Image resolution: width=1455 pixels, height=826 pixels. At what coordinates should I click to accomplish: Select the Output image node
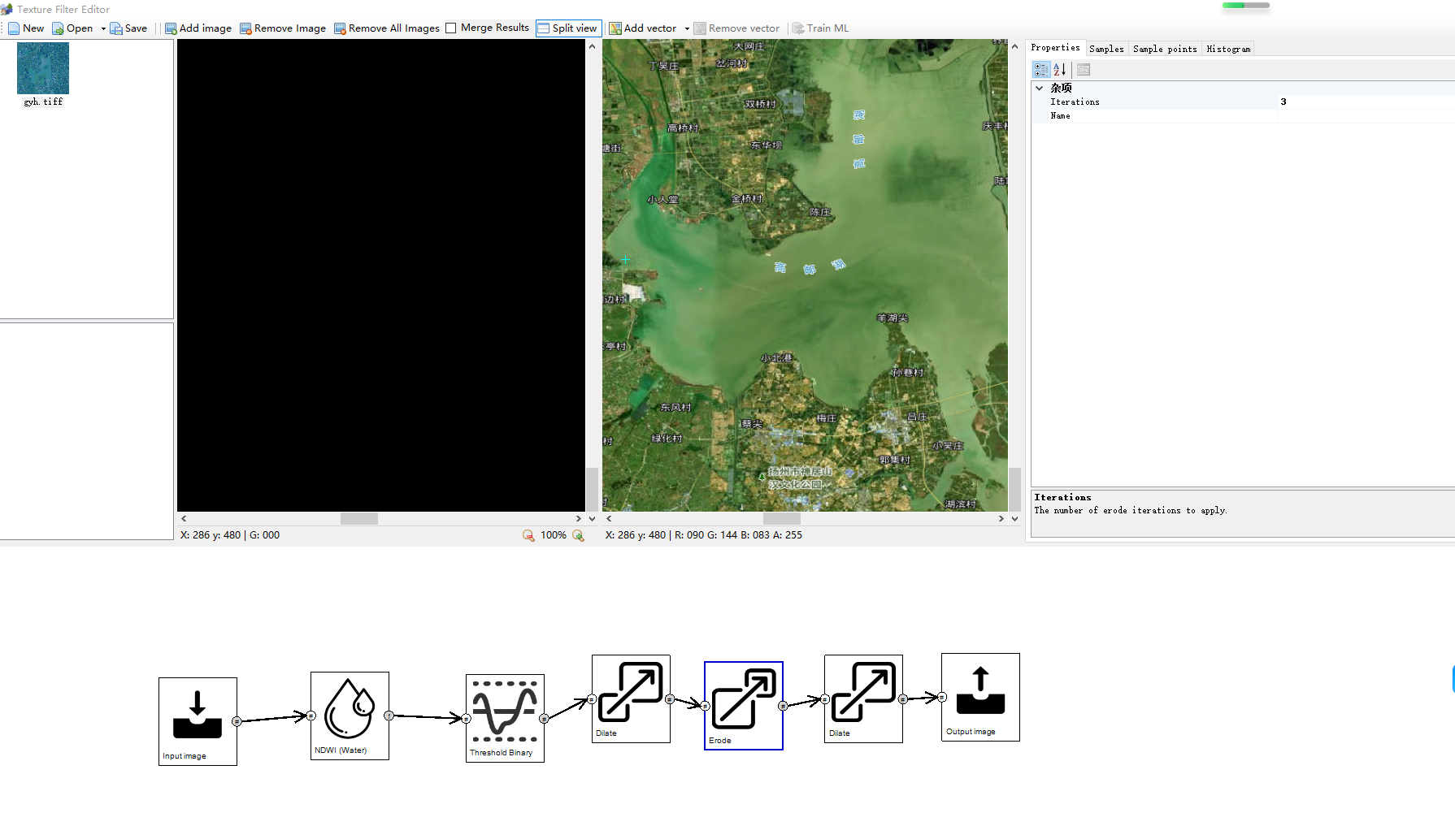[x=980, y=697]
